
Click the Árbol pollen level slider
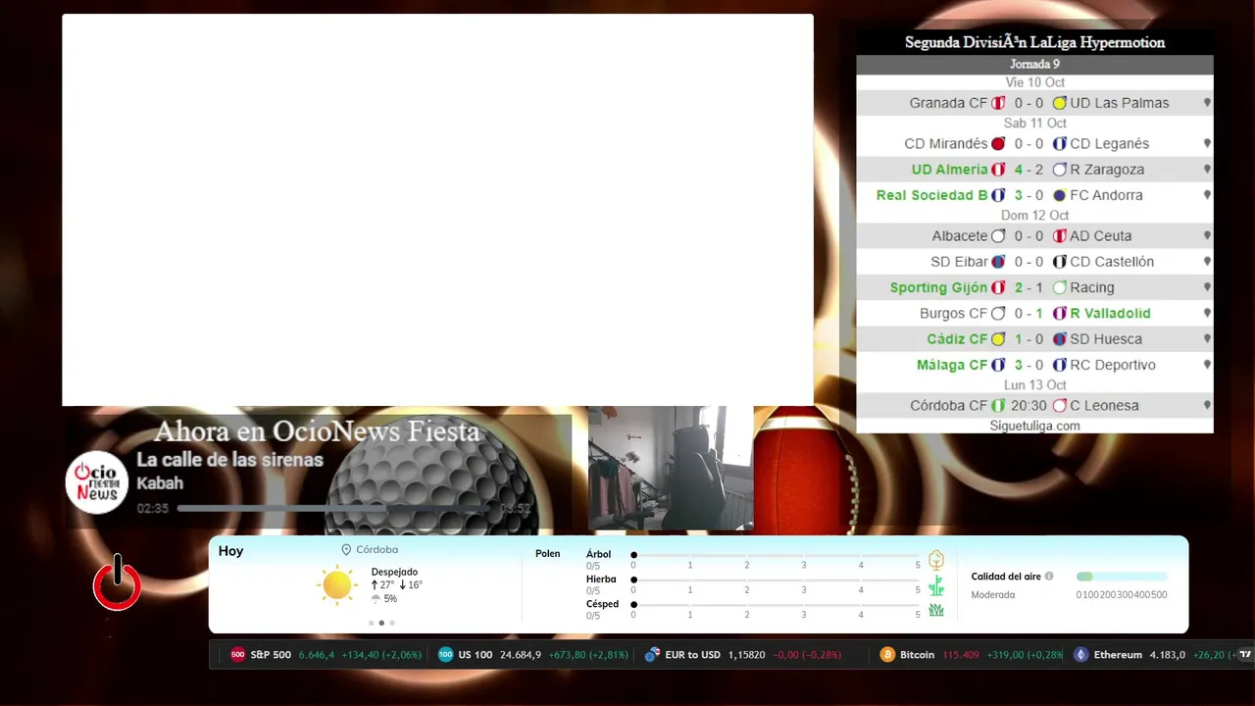click(x=776, y=555)
